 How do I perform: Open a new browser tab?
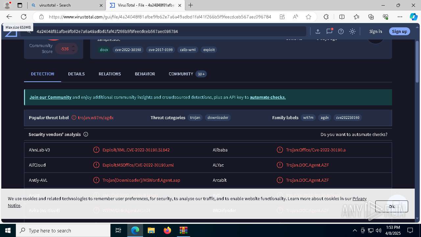[x=190, y=5]
